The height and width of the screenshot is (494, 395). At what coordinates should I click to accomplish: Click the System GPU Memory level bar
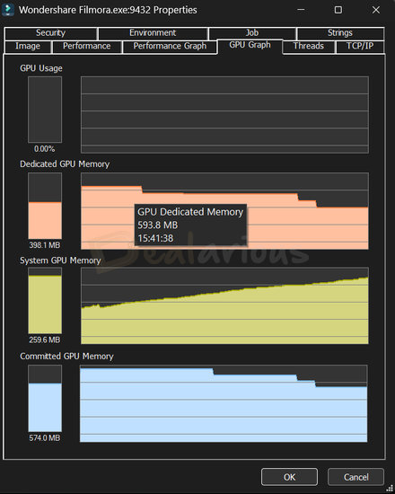(45, 301)
